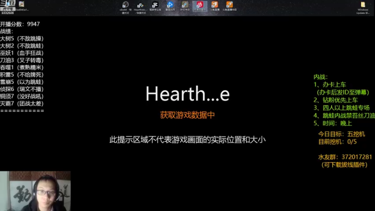Open the highlighted 网易云音乐 shortcut

coord(200,6)
